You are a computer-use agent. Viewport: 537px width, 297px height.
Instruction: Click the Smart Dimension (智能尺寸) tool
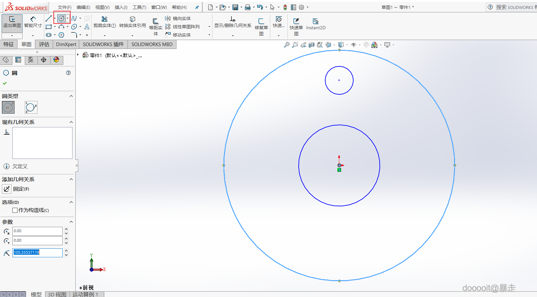[33, 22]
